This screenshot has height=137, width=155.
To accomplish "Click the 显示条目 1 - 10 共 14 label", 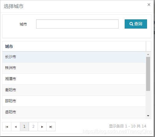I will pos(127,126).
